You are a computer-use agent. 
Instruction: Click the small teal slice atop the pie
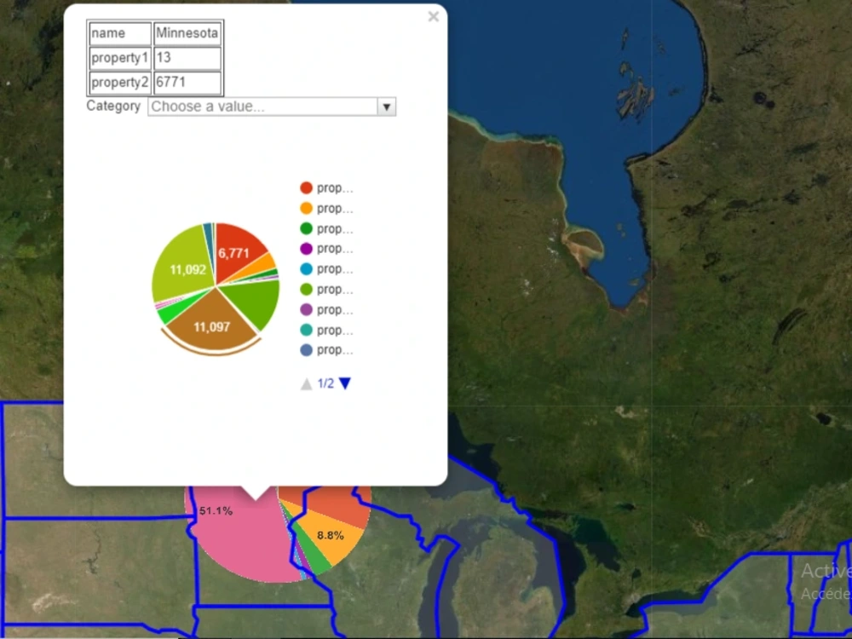coord(208,231)
